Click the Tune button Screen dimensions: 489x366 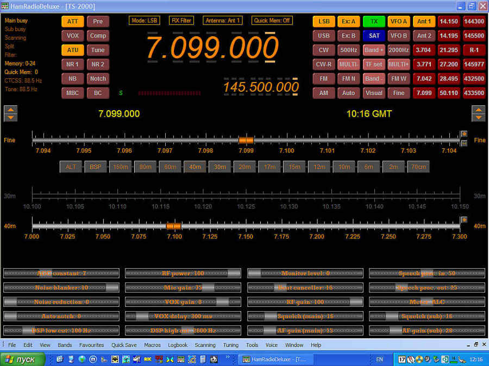(x=98, y=50)
